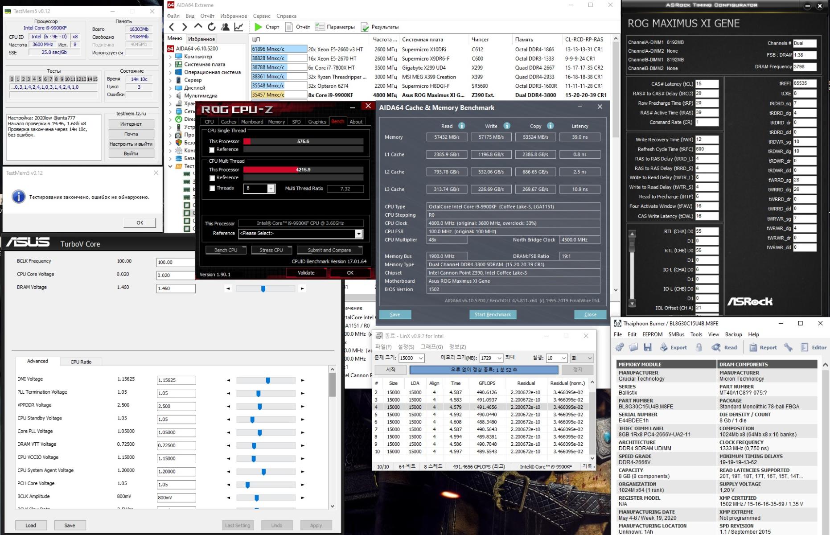Click the AIDA64 refresh icon

212,27
